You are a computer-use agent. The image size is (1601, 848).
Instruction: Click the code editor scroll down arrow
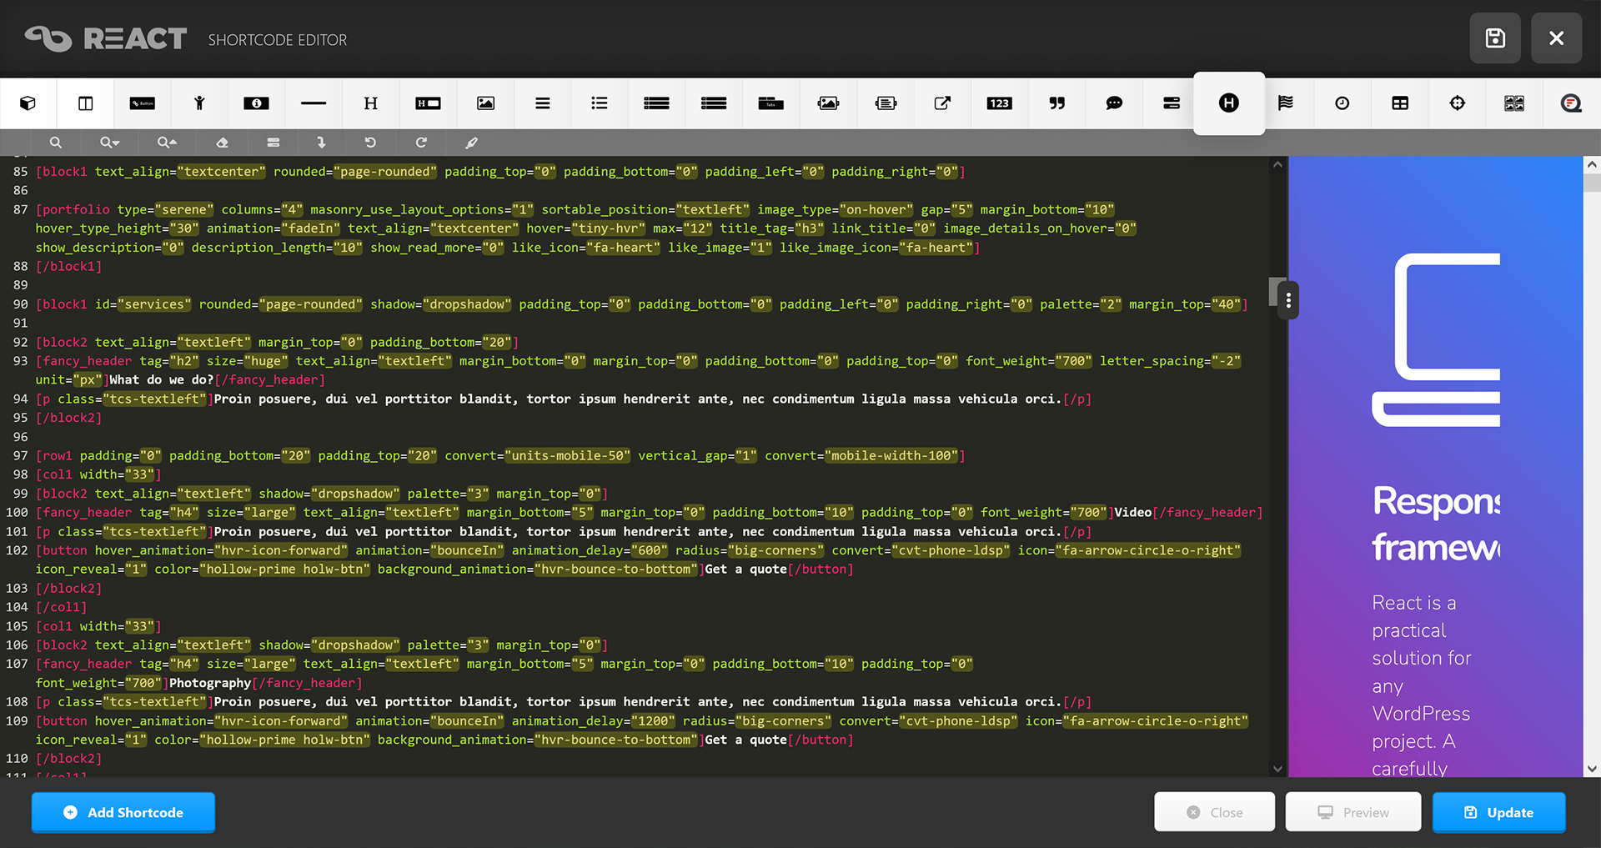1277,769
